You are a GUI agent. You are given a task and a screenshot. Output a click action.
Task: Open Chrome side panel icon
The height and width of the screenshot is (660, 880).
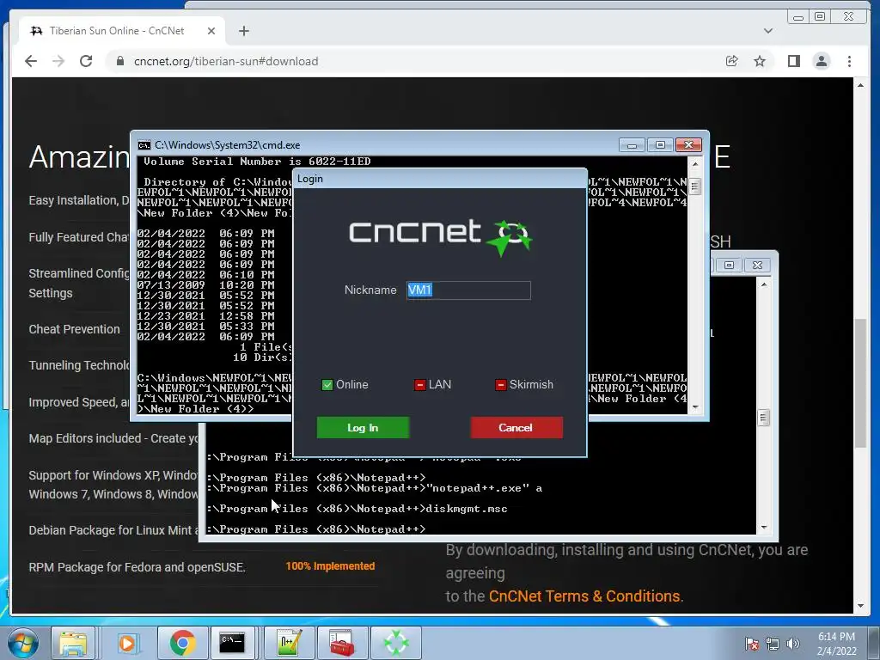[793, 61]
